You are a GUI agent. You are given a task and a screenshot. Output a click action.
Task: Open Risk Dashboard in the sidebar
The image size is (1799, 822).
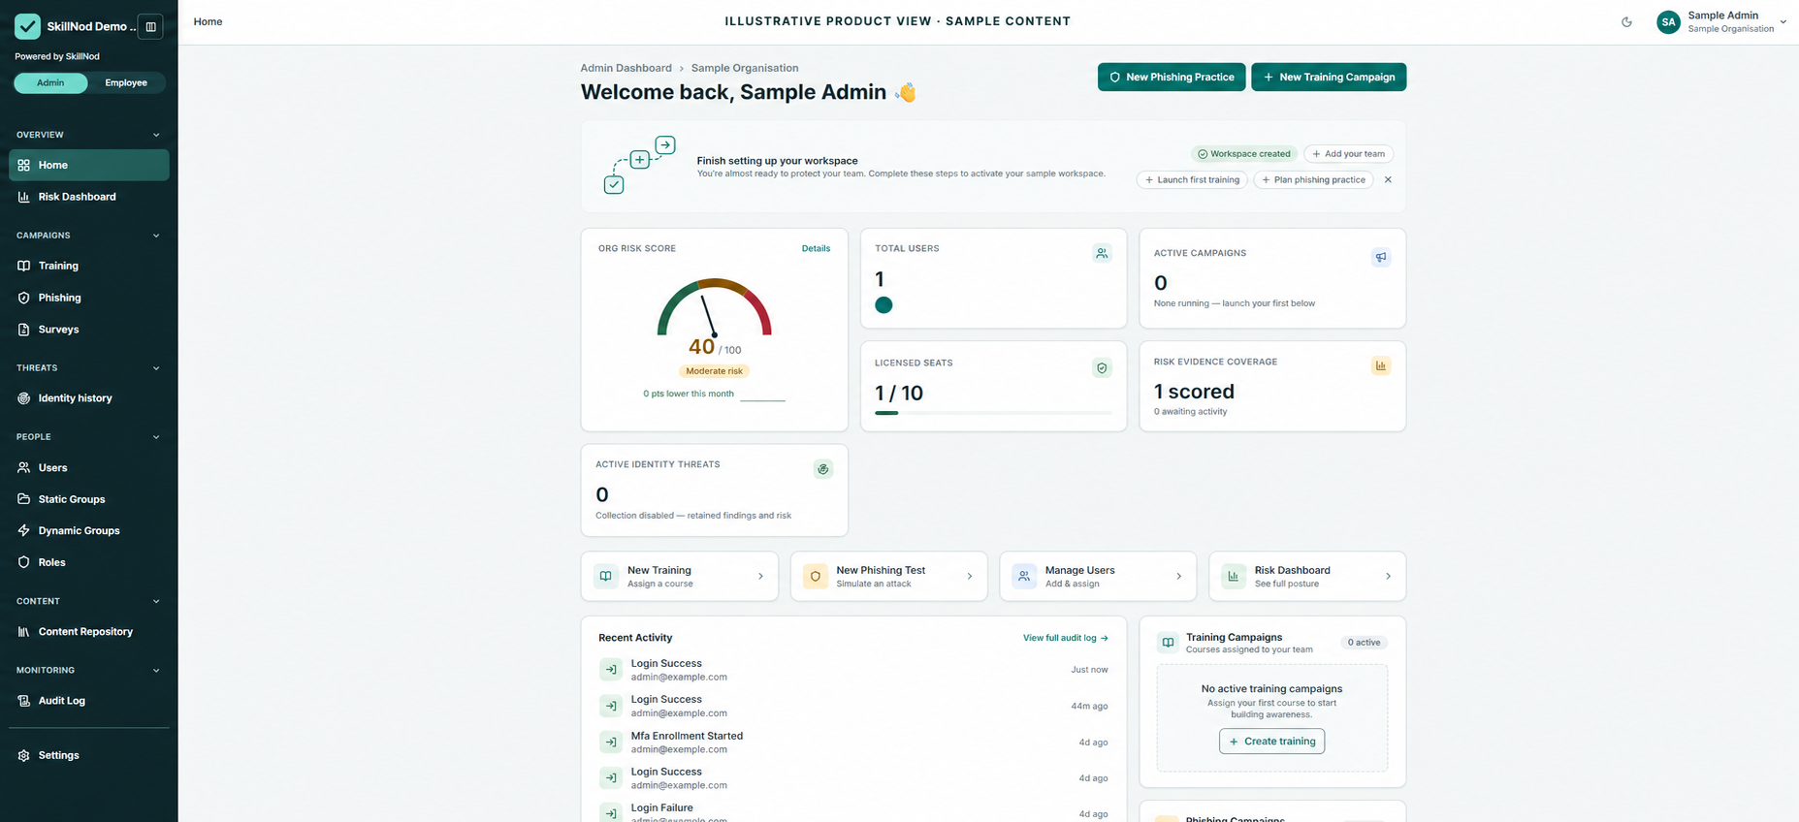(89, 197)
